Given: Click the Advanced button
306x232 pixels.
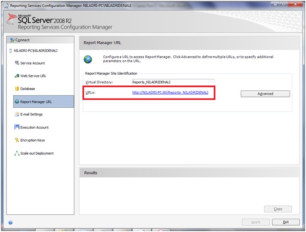Looking at the screenshot, I should tap(265, 94).
